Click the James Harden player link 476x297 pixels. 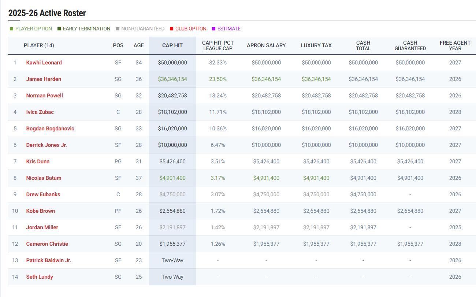click(x=44, y=79)
